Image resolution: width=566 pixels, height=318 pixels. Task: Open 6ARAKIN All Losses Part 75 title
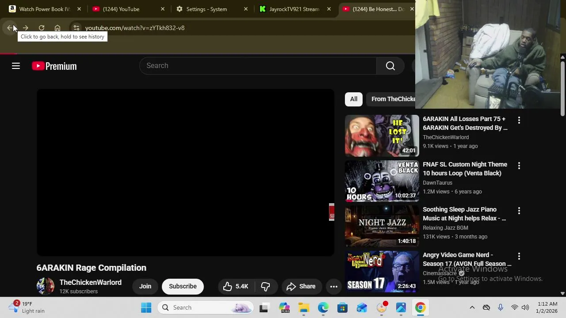point(465,123)
